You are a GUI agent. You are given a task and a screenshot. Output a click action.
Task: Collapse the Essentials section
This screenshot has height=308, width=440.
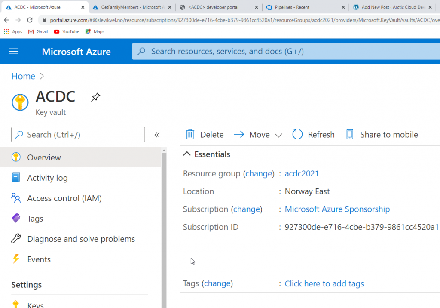[x=187, y=154]
